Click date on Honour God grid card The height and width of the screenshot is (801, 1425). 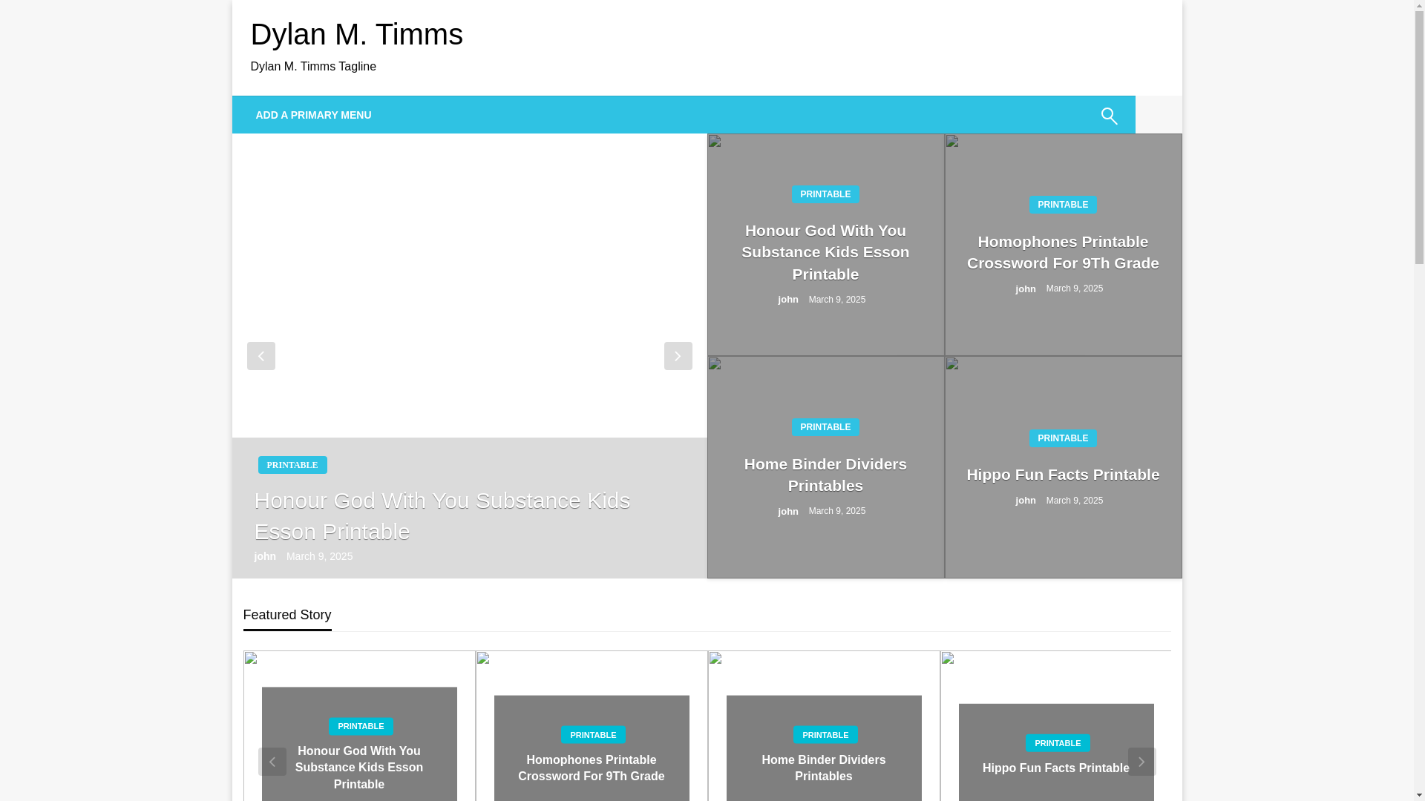pos(836,300)
